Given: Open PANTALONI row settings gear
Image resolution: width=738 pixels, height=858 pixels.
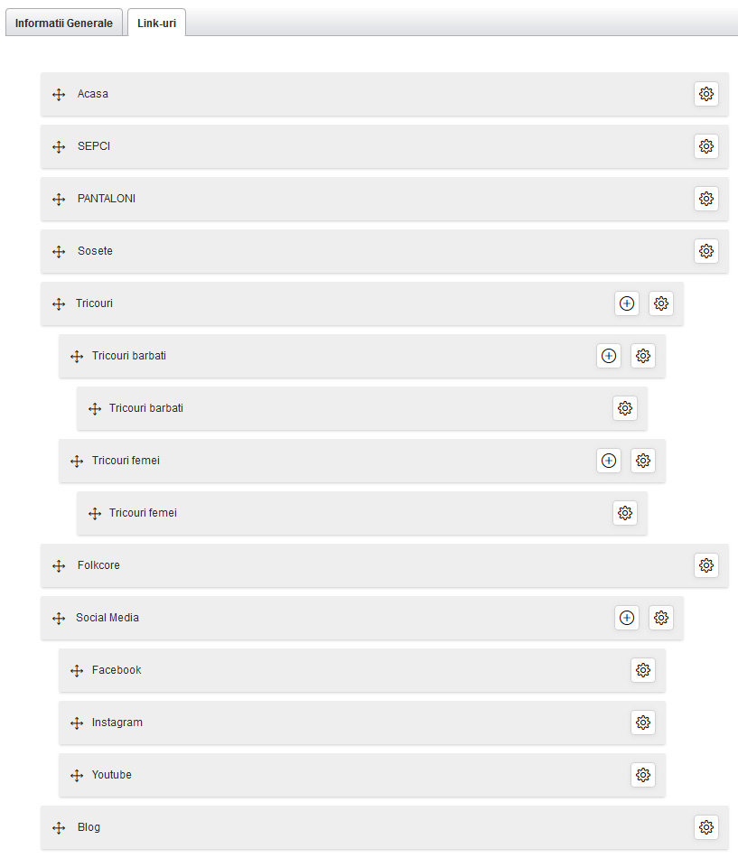Looking at the screenshot, I should pyautogui.click(x=706, y=199).
